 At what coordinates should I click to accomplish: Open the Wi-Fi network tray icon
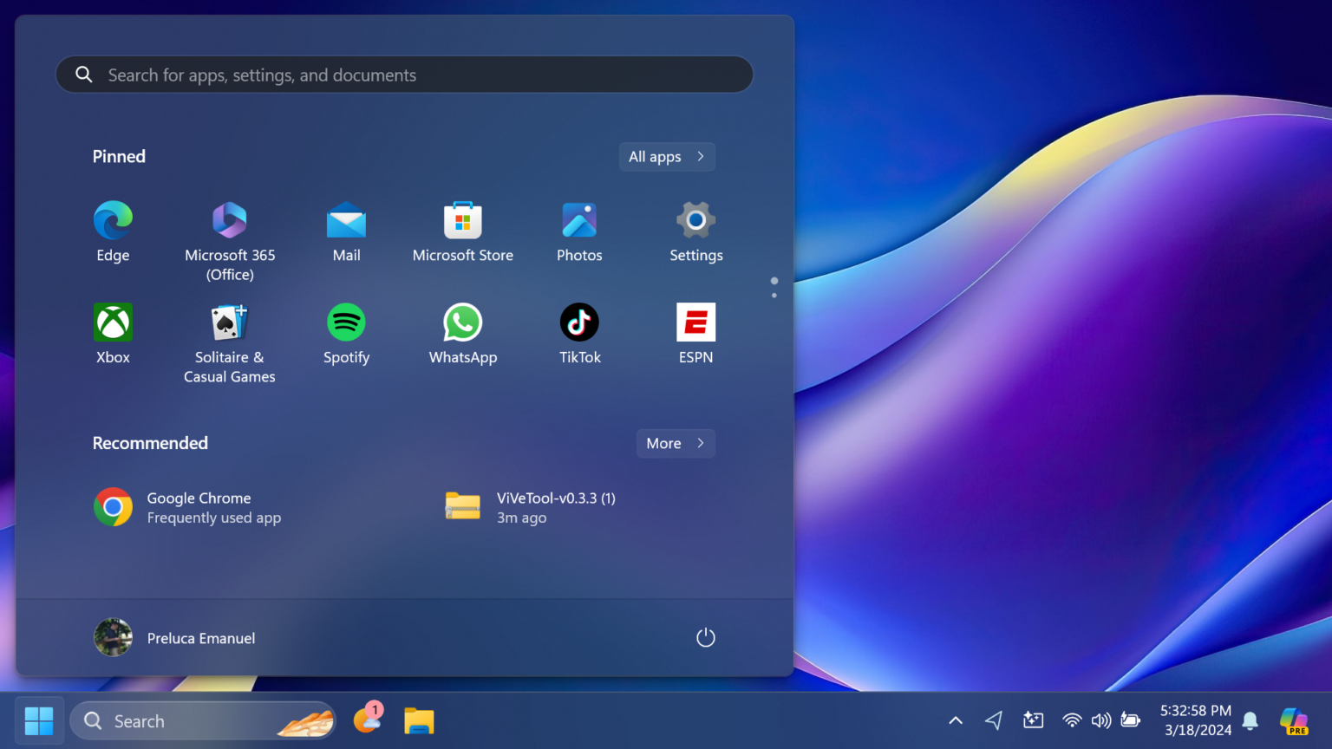coord(1072,720)
